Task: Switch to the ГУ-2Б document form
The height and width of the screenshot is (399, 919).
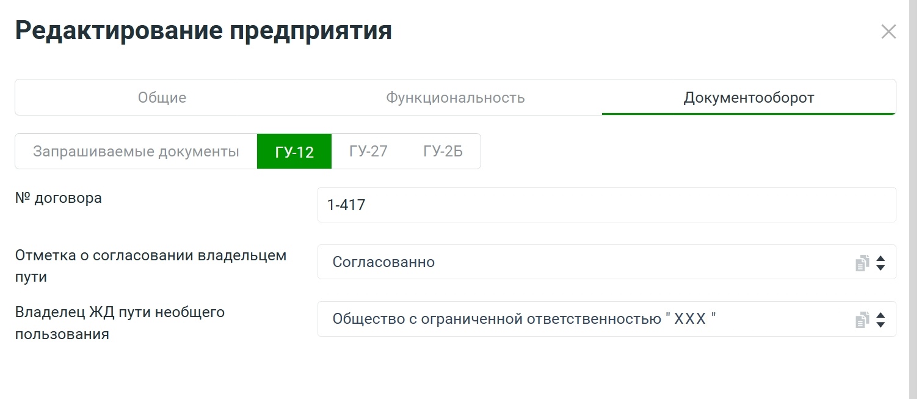Action: point(443,152)
